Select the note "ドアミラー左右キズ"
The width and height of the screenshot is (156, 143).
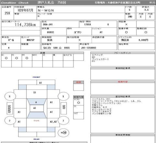pos(102,112)
